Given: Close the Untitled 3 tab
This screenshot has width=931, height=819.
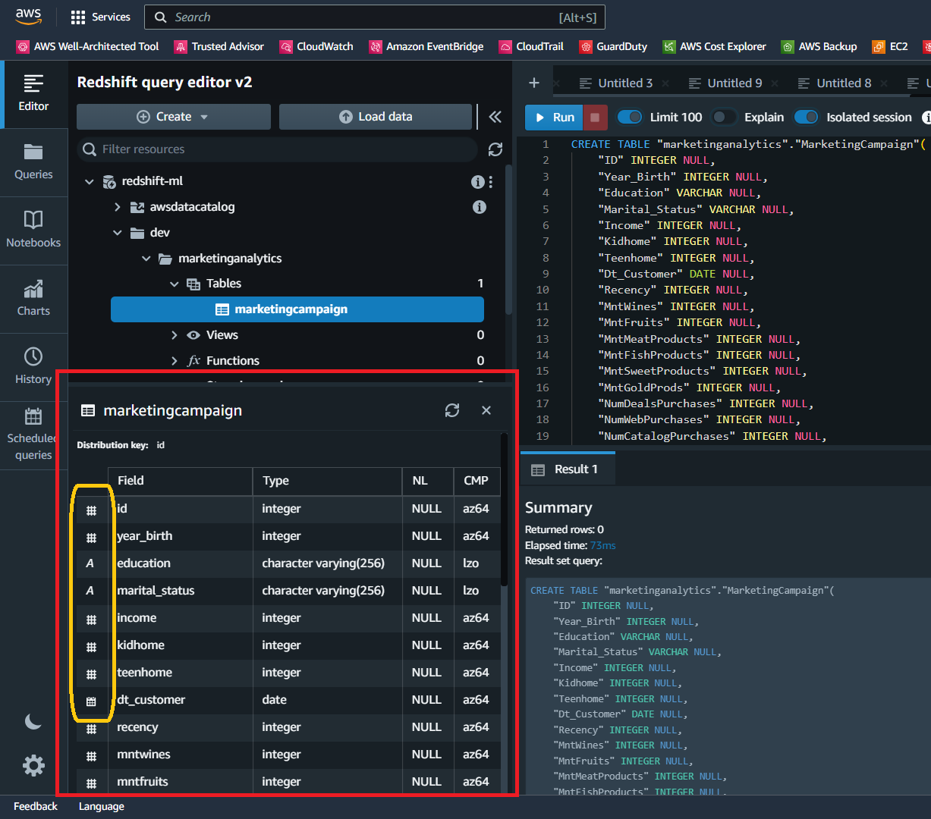Looking at the screenshot, I should click(x=665, y=83).
